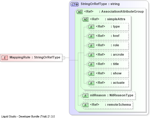Select the ': arcrole' attribute label
Screen dimensions: 150x118
(117, 54)
